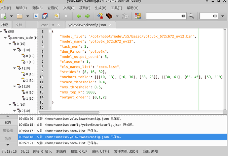
Task: Click the horizontal scrollbar of the editor
Action: 69,112
